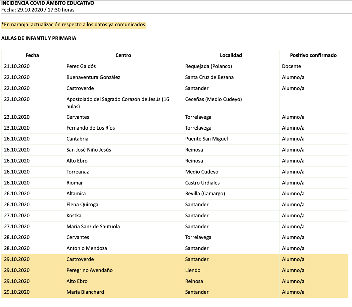Image resolution: width=352 pixels, height=307 pixels.
Task: Click the "Centro" column header
Action: (123, 55)
